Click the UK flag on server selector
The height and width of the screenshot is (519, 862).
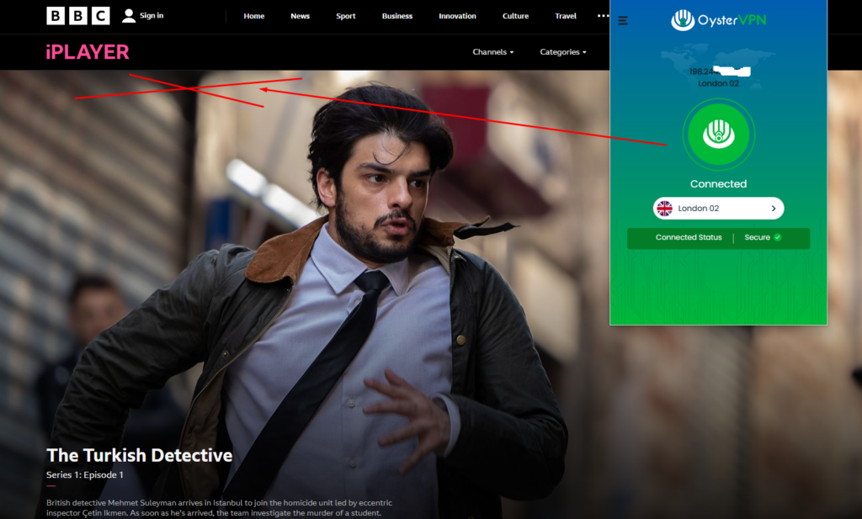click(664, 208)
